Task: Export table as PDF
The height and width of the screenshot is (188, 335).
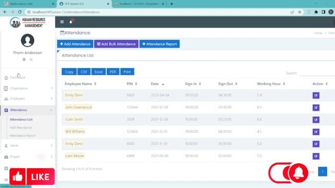Action: (x=113, y=72)
